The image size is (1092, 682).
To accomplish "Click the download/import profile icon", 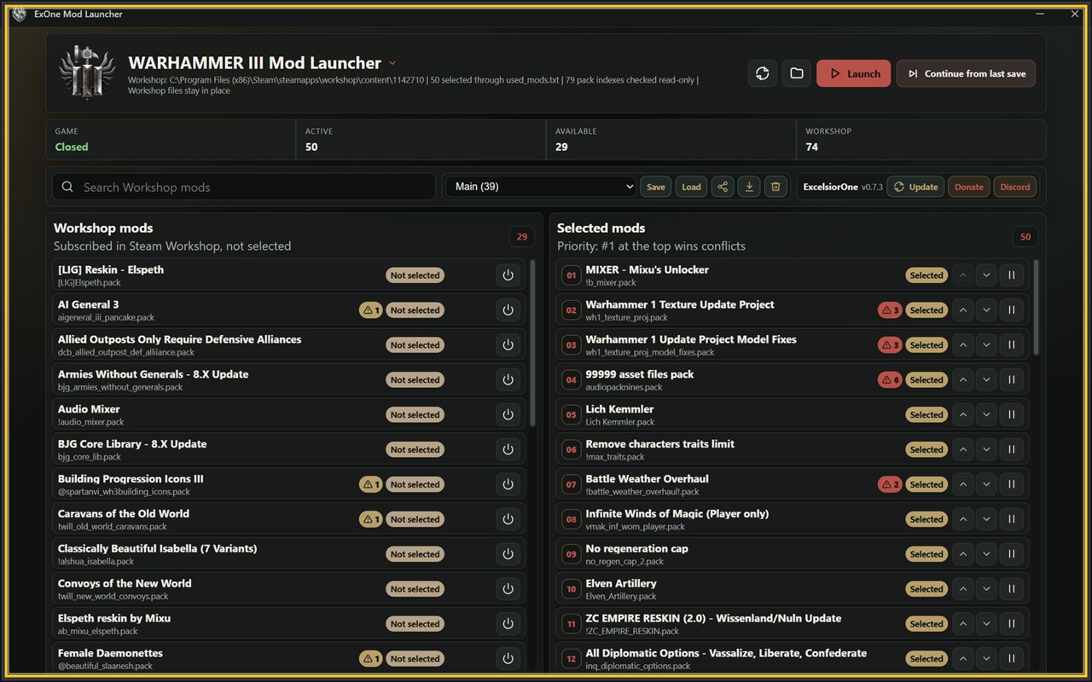I will [749, 187].
